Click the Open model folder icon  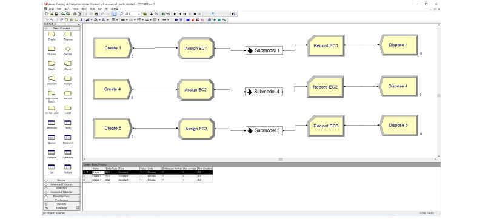tap(52, 14)
